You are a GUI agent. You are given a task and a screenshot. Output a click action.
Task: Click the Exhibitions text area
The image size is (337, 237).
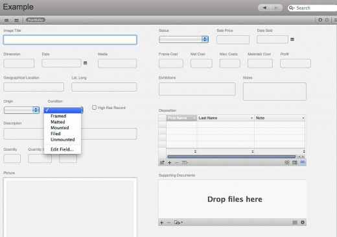point(197,89)
